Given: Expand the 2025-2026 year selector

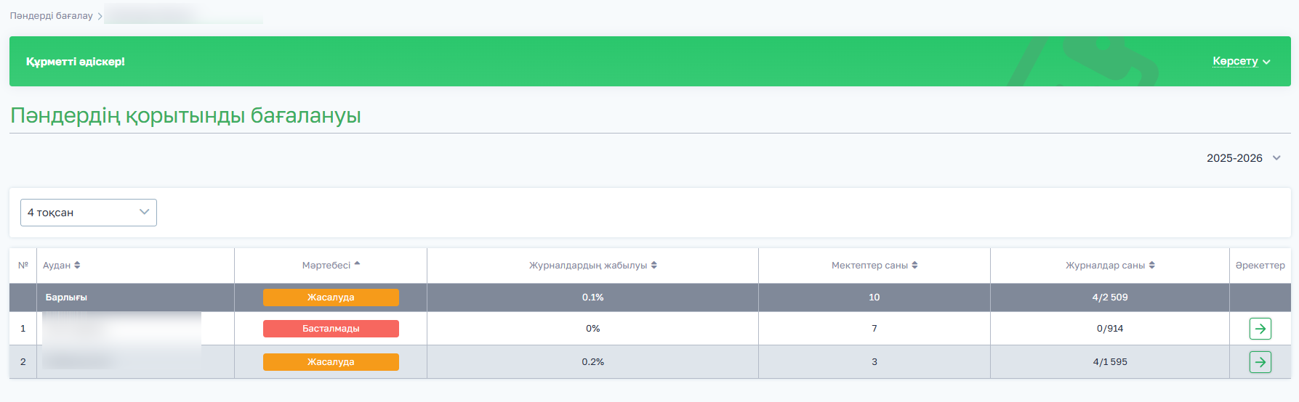Looking at the screenshot, I should tap(1244, 158).
